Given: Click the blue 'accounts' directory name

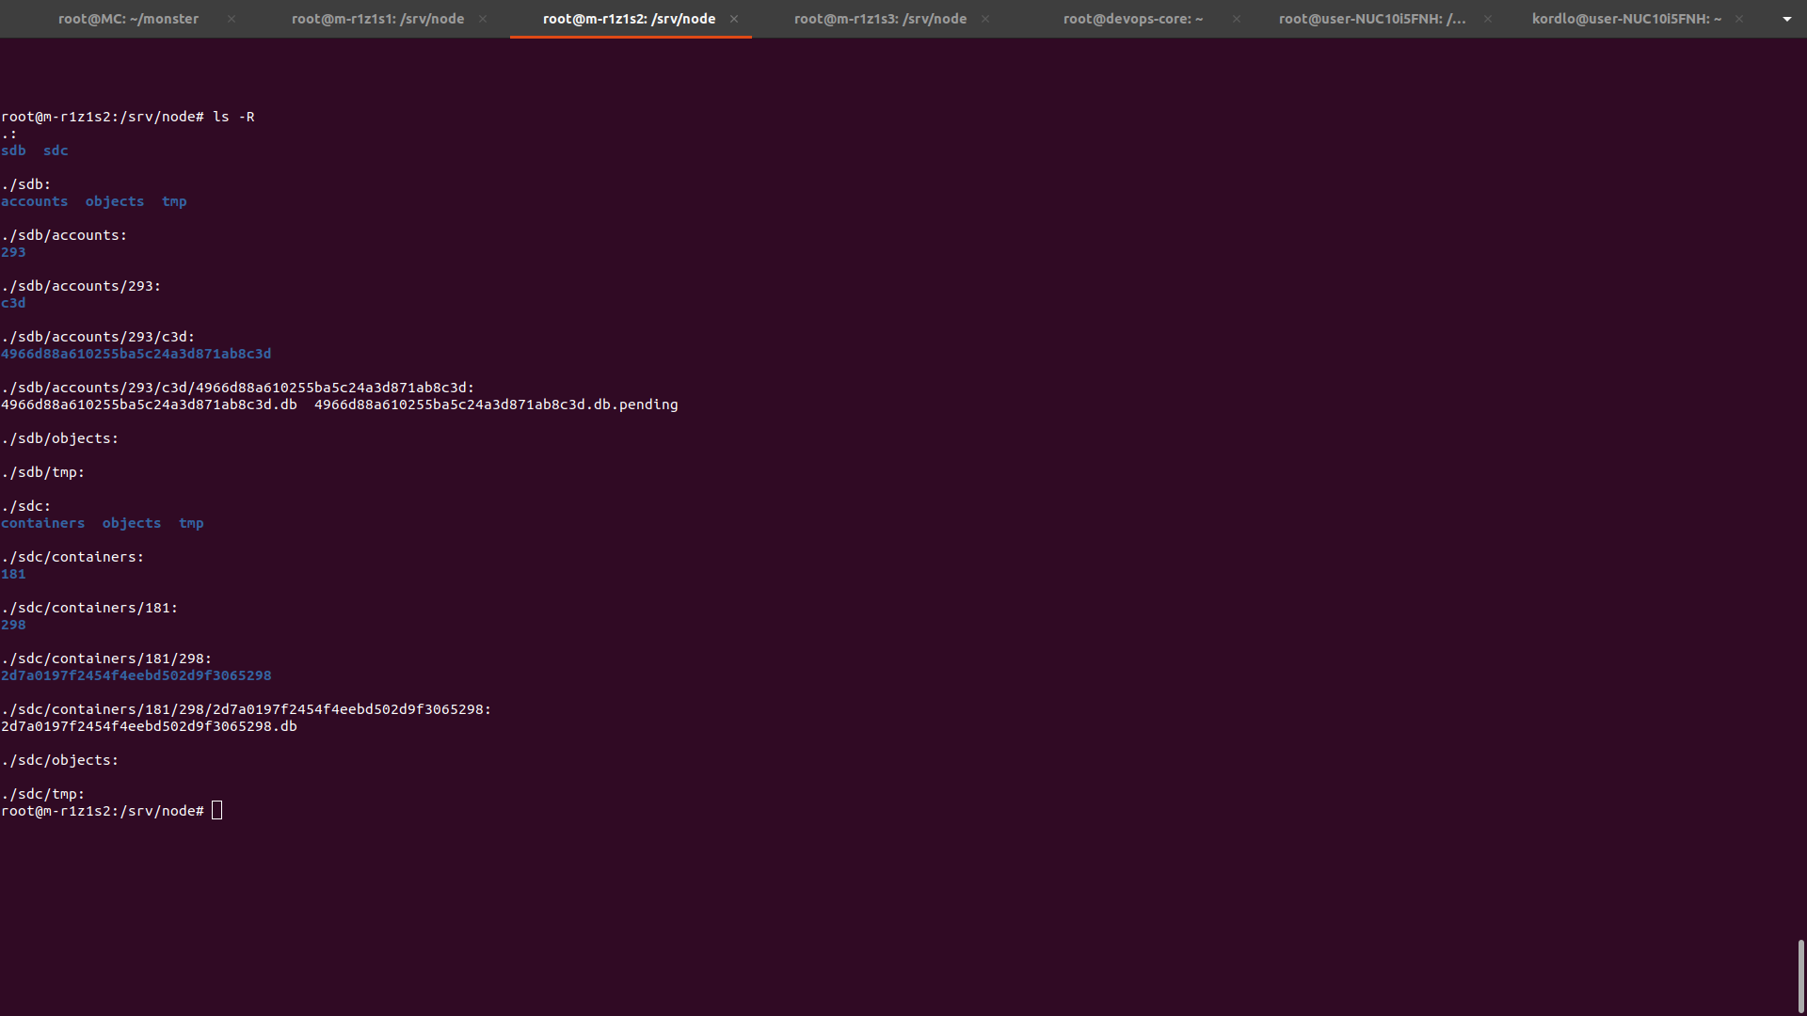Looking at the screenshot, I should pos(34,201).
